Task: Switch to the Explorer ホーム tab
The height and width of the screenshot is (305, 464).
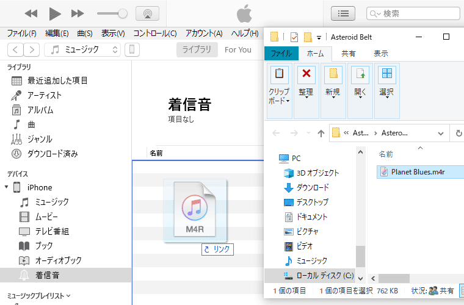Action: pyautogui.click(x=315, y=54)
